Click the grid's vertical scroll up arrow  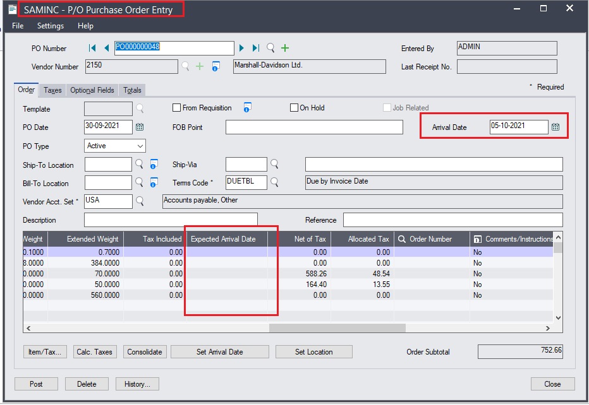click(558, 237)
